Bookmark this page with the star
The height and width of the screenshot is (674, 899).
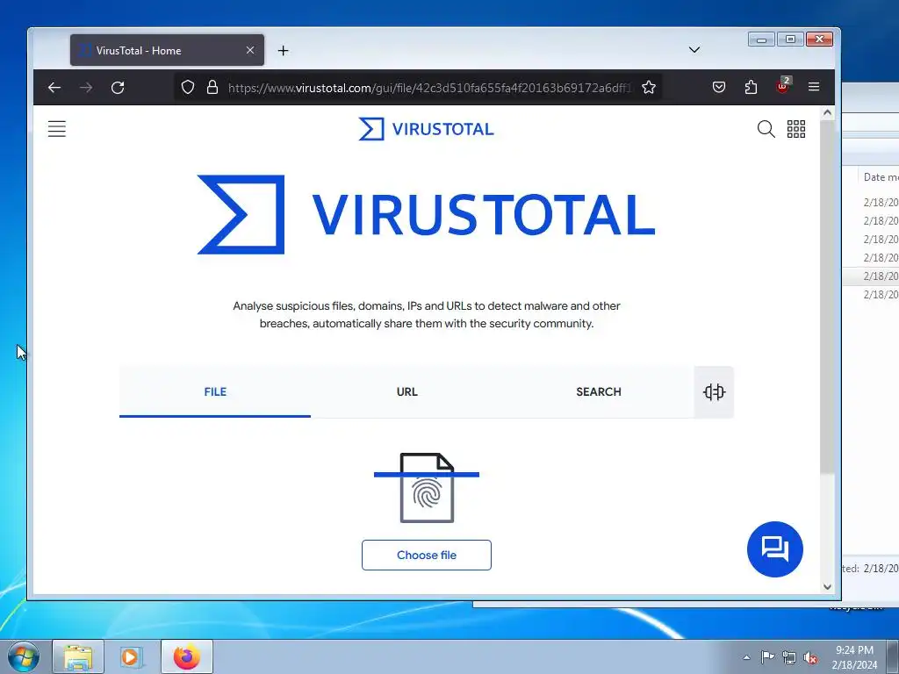coord(649,87)
